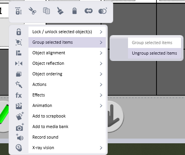Expand the X-ray vision submenu arrow
The image size is (185, 155).
(x=101, y=148)
